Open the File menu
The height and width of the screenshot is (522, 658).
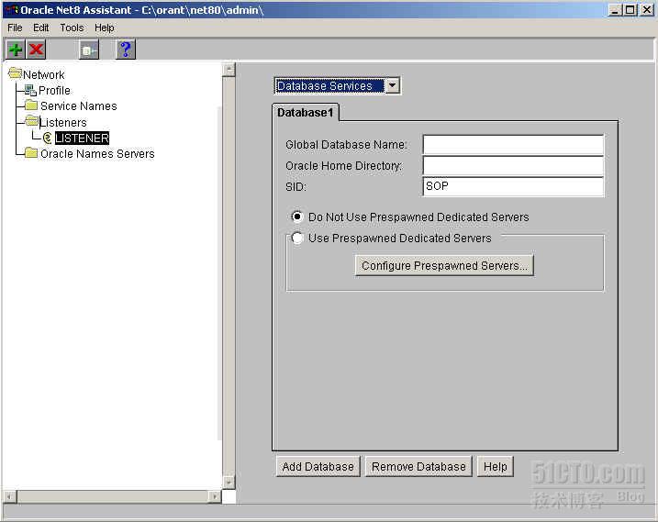tap(15, 28)
